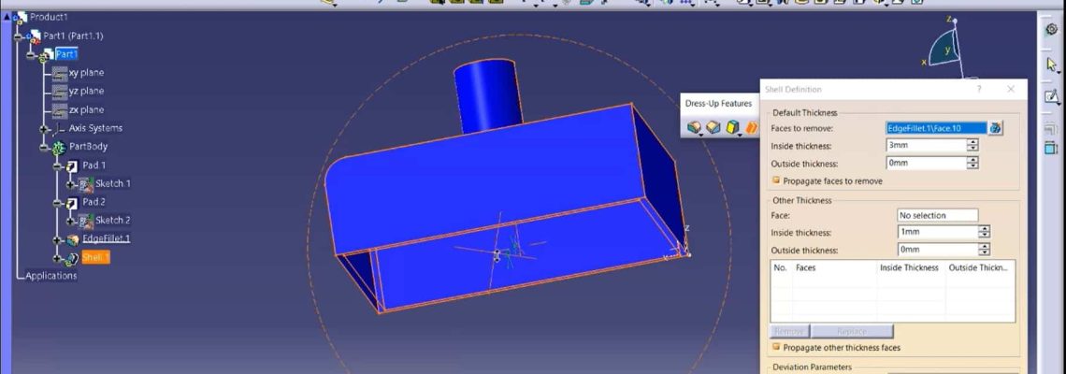Click the zx plane icon in tree

(x=60, y=109)
